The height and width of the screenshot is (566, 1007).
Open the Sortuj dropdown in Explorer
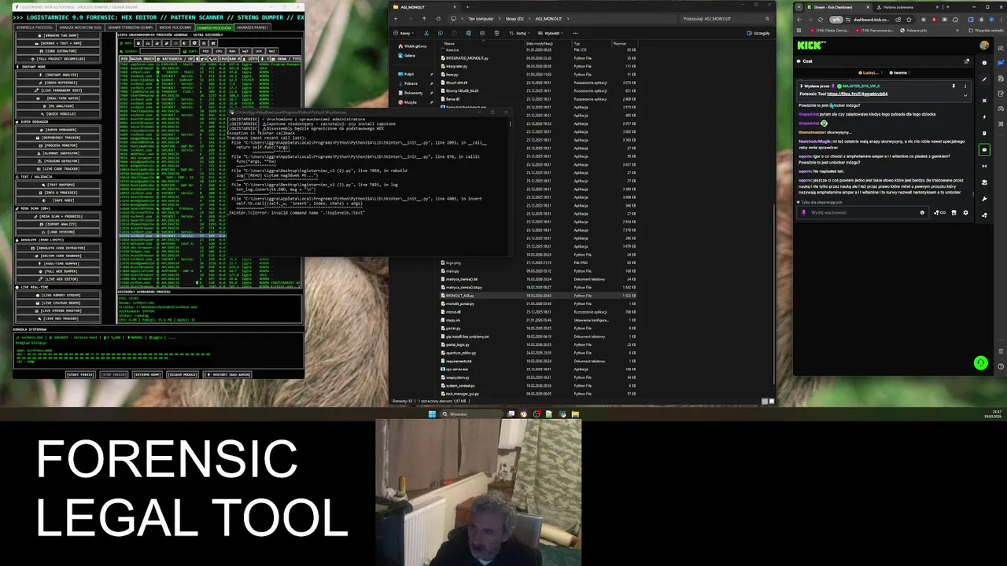coord(519,33)
